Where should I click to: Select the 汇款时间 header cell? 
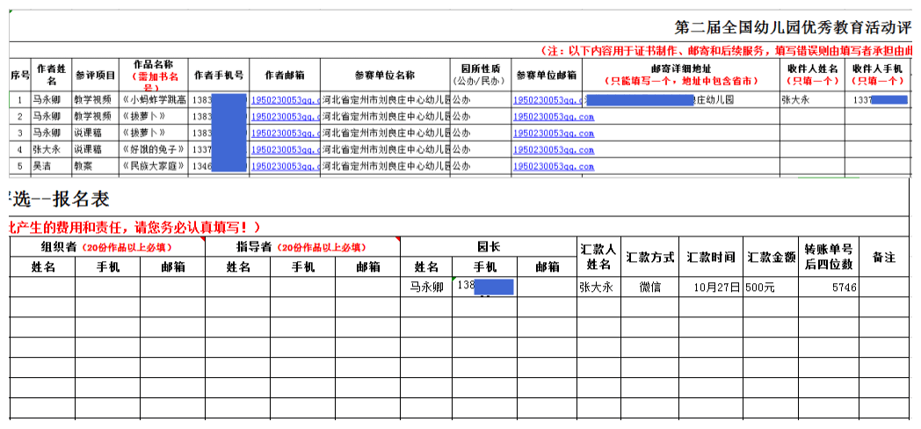(711, 257)
